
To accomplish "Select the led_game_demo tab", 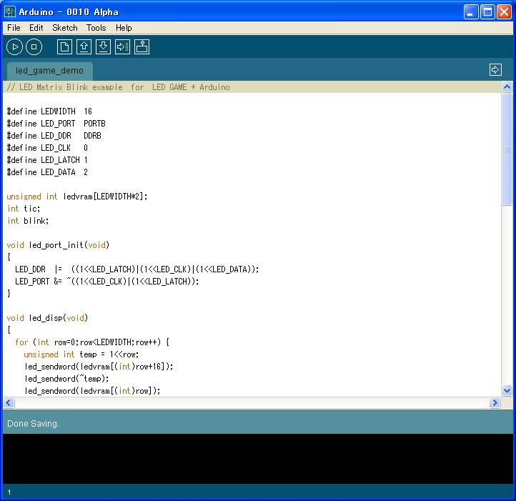I will click(50, 71).
